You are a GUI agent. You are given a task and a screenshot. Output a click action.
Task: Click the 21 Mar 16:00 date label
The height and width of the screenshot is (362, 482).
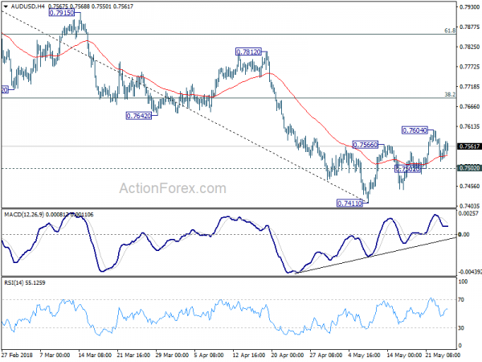tap(133, 356)
